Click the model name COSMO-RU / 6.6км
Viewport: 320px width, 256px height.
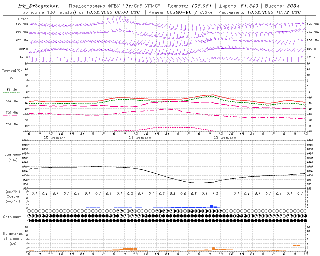coord(189,12)
